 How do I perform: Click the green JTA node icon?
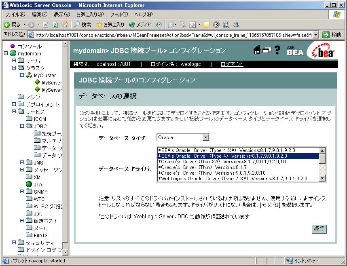point(29,184)
